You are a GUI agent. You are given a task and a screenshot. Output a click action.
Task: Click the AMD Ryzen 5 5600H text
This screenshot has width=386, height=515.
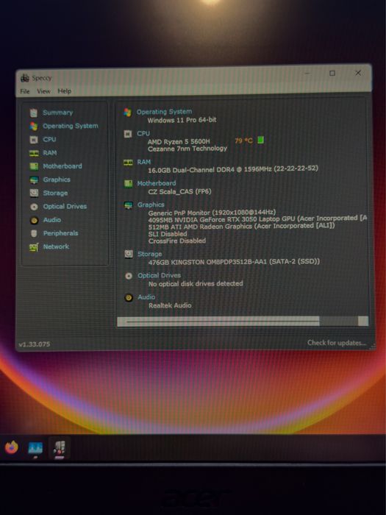coord(179,141)
